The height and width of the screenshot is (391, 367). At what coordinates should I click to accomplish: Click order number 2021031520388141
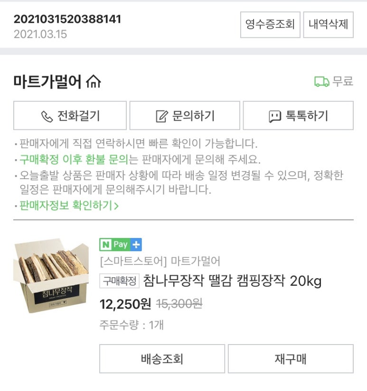67,19
